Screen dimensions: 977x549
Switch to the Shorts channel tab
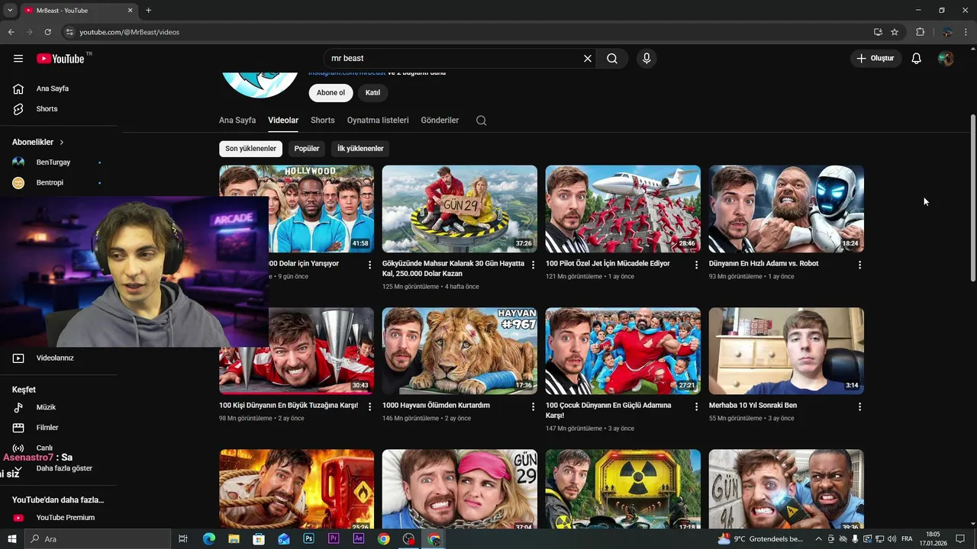323,120
